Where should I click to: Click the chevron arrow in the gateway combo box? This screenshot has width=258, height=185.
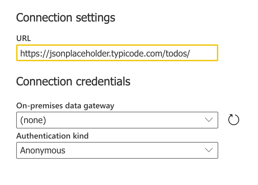click(x=209, y=120)
